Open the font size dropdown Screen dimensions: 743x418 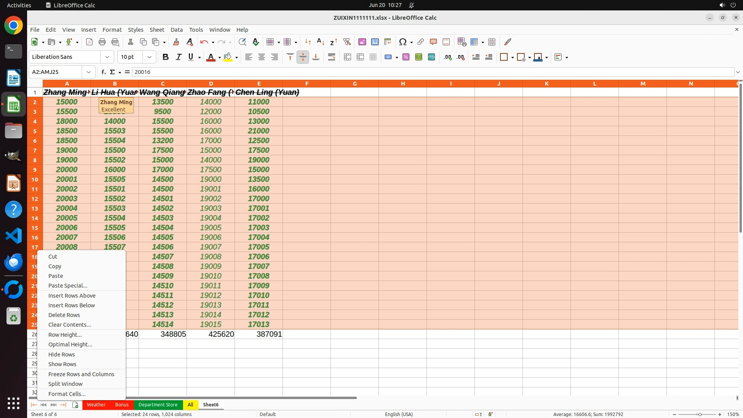click(x=149, y=57)
